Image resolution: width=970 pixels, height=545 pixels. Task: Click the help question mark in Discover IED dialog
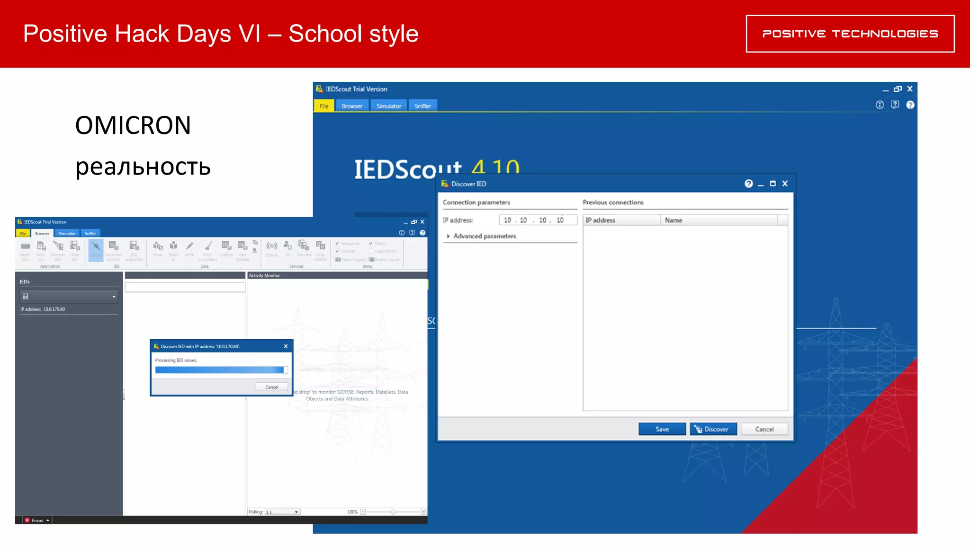[748, 184]
